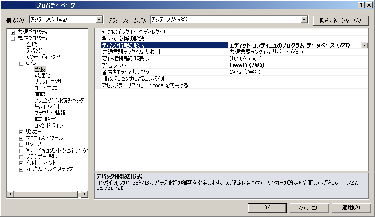375x217 pixels.
Task: Click the help question mark button
Action: 361,5
